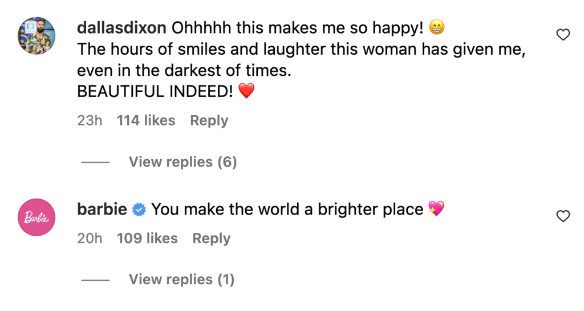This screenshot has height=311, width=584.
Task: Reply to the dallasdixon comment
Action: click(x=209, y=121)
